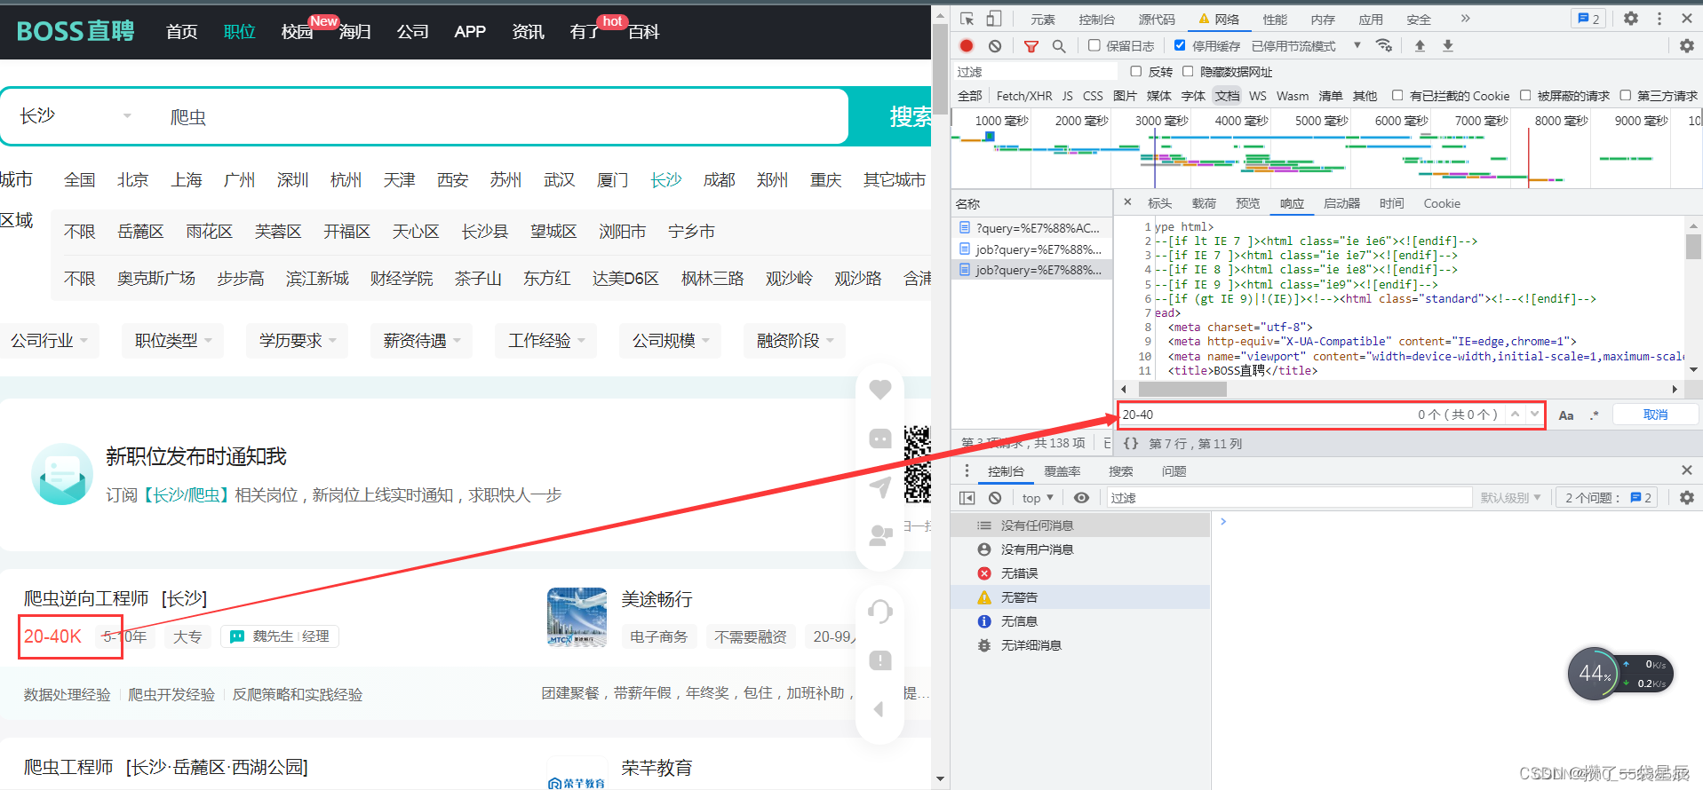Check blocked requests checkbox
This screenshot has width=1703, height=790.
1525,95
